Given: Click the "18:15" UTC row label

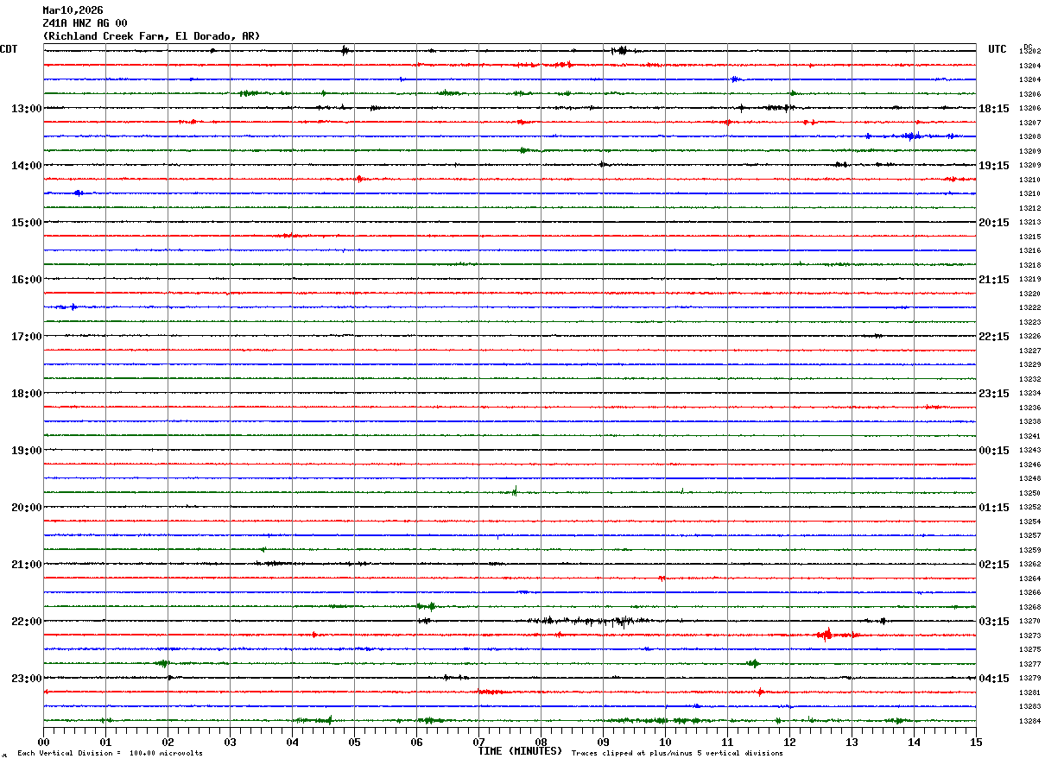Looking at the screenshot, I should 994,109.
